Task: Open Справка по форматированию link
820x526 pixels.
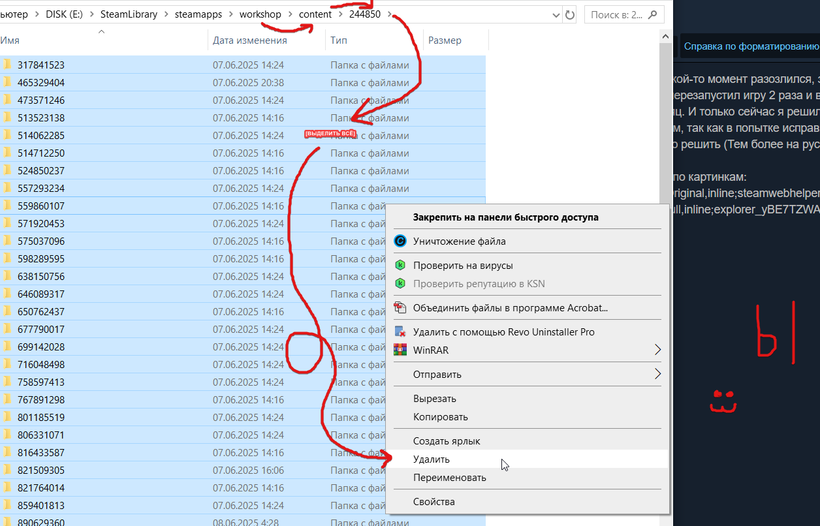Action: click(x=751, y=46)
